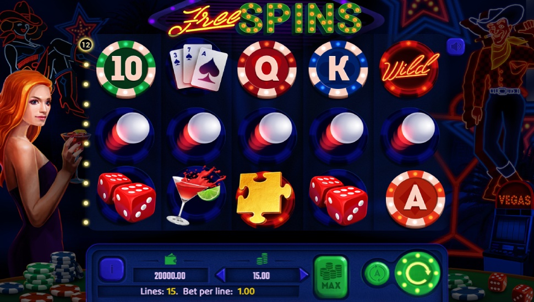Toggle the autoplay A button
The height and width of the screenshot is (302, 534).
pos(377,273)
